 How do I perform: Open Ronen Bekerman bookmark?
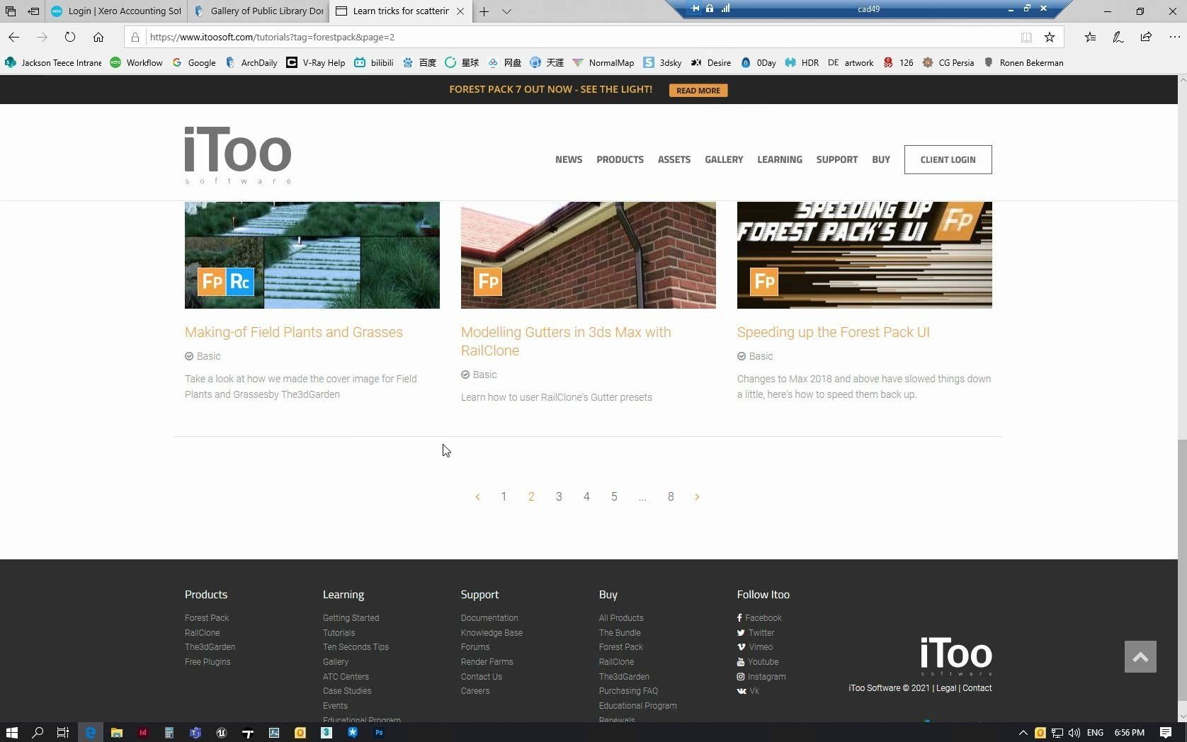click(x=1023, y=62)
